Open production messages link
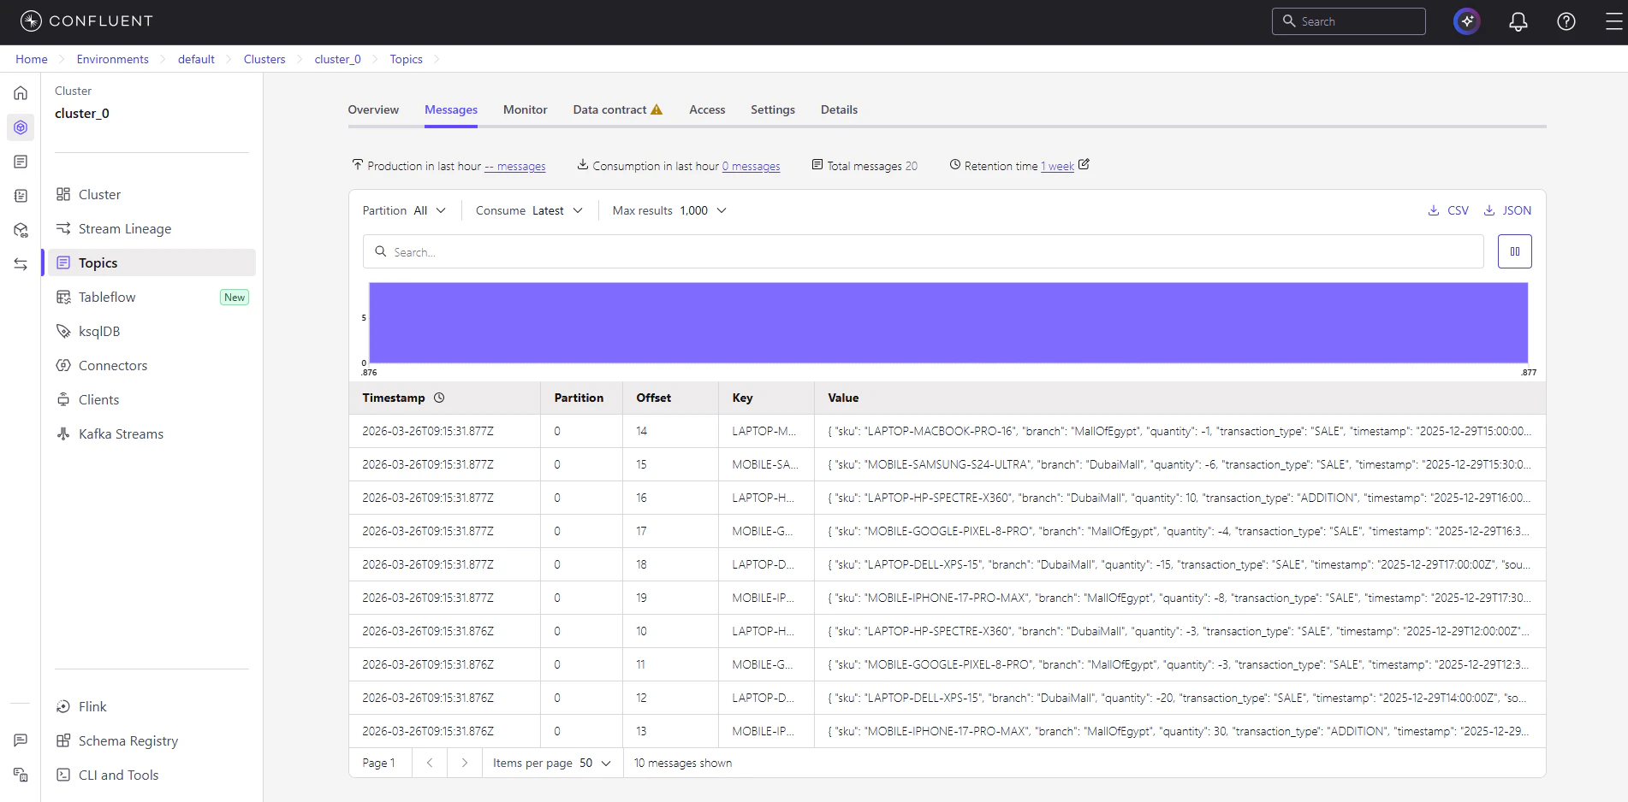 coord(515,166)
